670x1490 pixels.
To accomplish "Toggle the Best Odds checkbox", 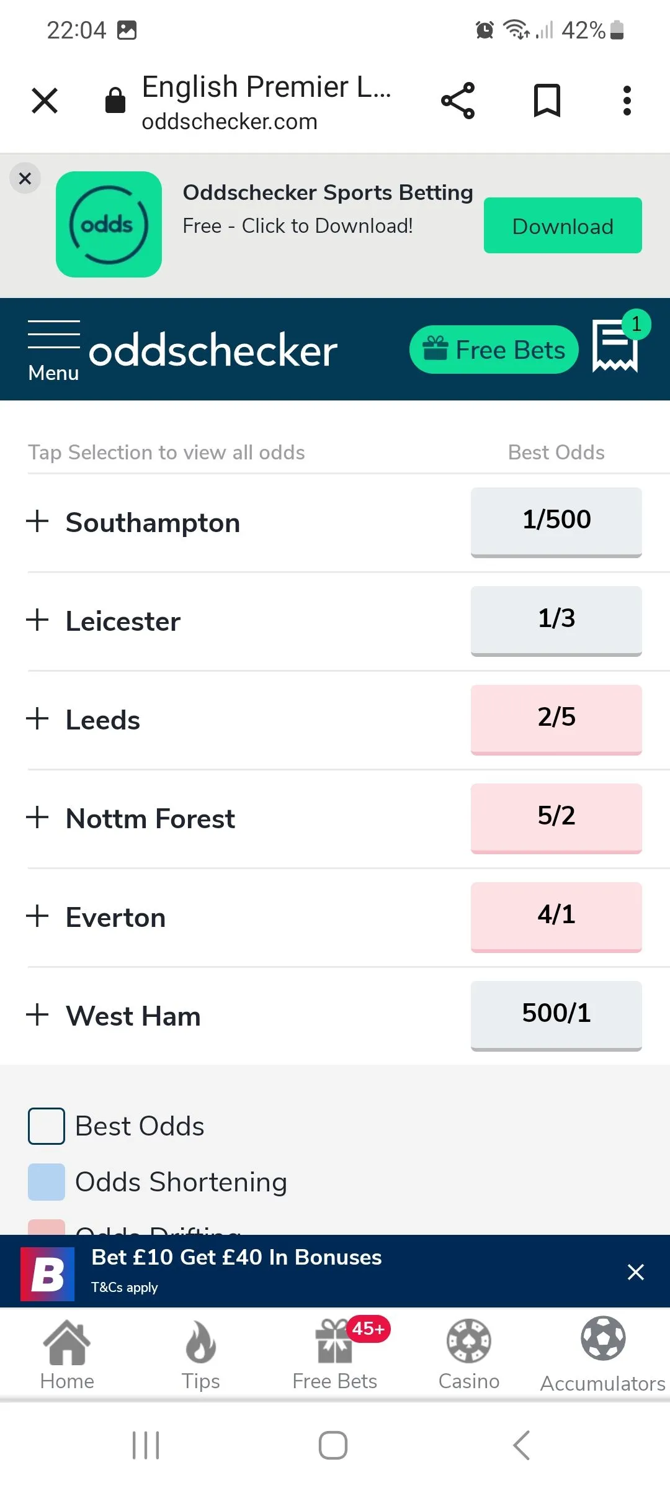I will 47,1126.
